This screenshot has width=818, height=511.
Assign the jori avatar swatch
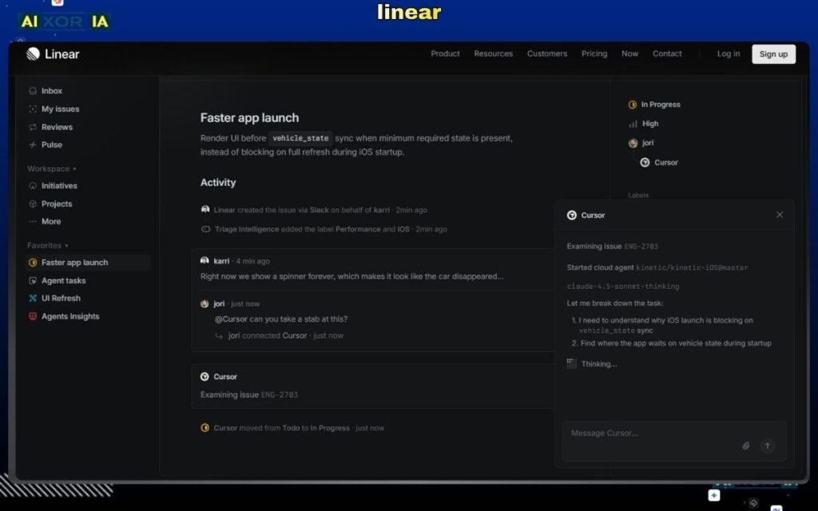click(633, 143)
